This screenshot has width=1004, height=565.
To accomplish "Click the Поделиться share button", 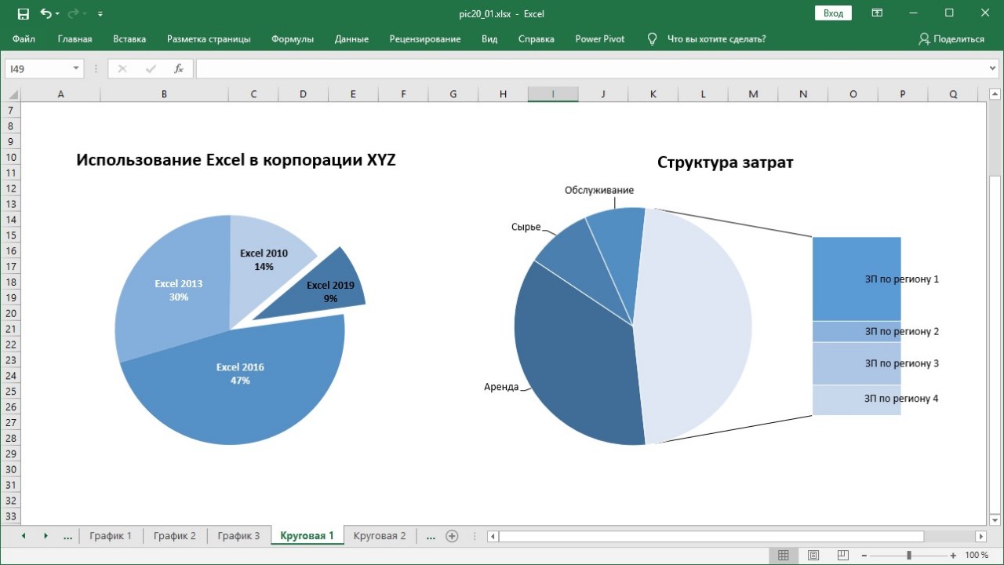I will (x=951, y=38).
